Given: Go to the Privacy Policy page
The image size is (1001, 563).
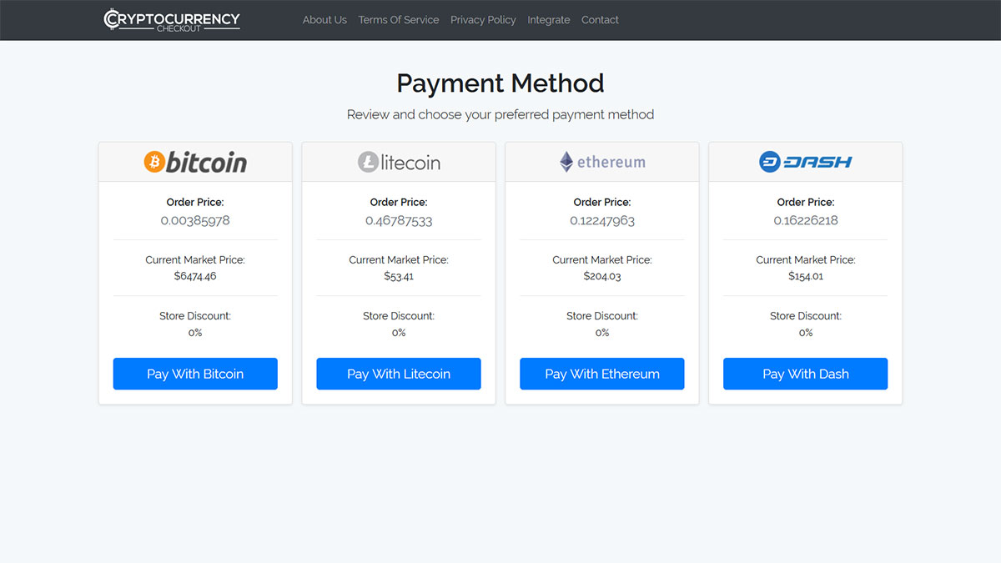Looking at the screenshot, I should 483,20.
